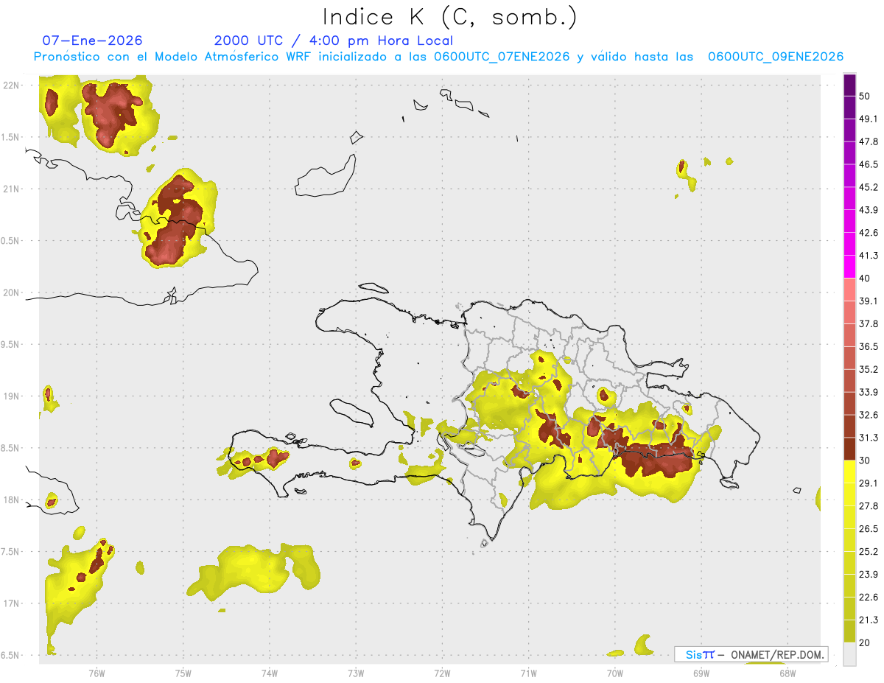This screenshot has width=884, height=683.
Task: Click the "SisTT - ONAMET/REP.DOM." logo box
Action: tap(751, 654)
